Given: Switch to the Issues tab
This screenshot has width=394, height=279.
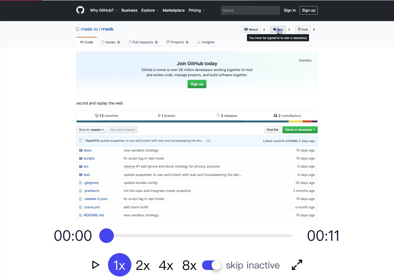Looking at the screenshot, I should pos(111,42).
